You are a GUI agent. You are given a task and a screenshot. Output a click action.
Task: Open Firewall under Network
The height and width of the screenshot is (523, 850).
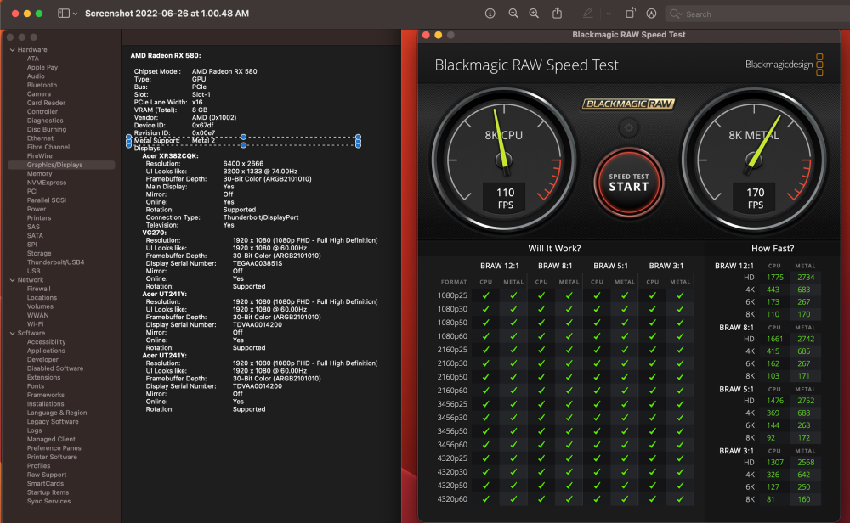(x=38, y=289)
